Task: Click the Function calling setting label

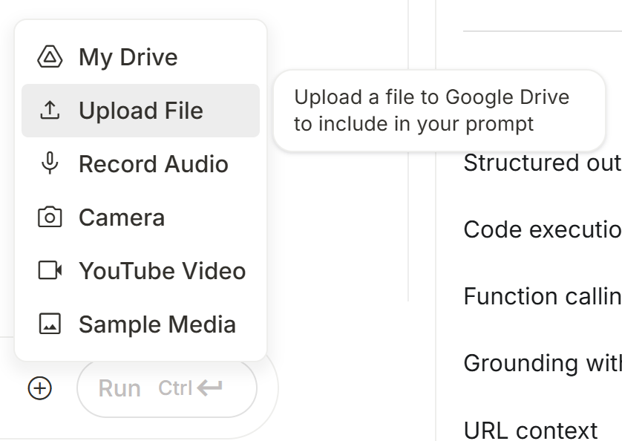Action: [x=542, y=297]
